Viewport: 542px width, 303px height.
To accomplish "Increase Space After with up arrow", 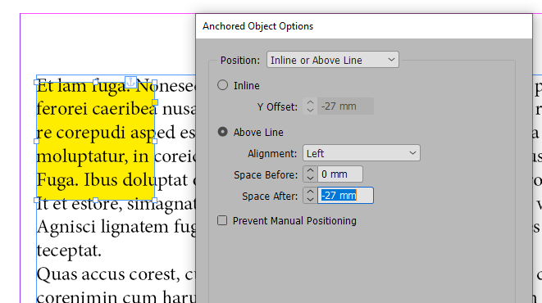I will pos(310,192).
